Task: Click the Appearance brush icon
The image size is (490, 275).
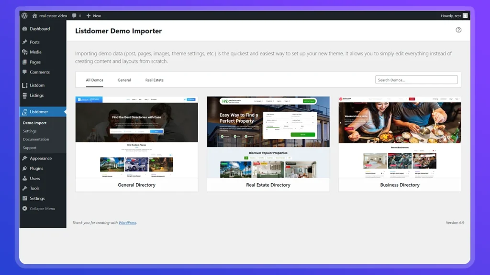Action: click(24, 158)
